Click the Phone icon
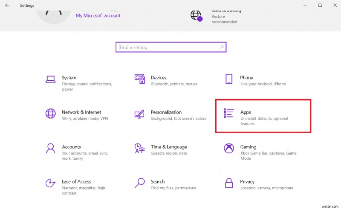The width and height of the screenshot is (341, 209). click(x=228, y=79)
